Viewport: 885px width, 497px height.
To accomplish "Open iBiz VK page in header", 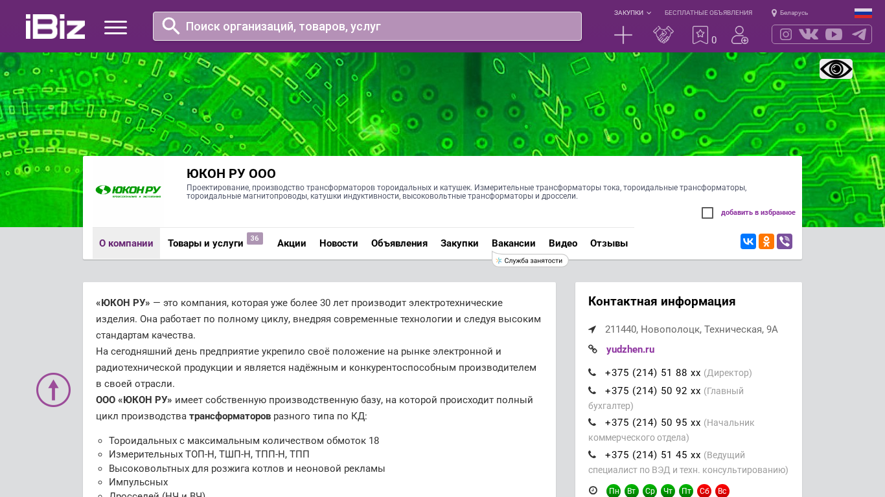I will click(809, 34).
